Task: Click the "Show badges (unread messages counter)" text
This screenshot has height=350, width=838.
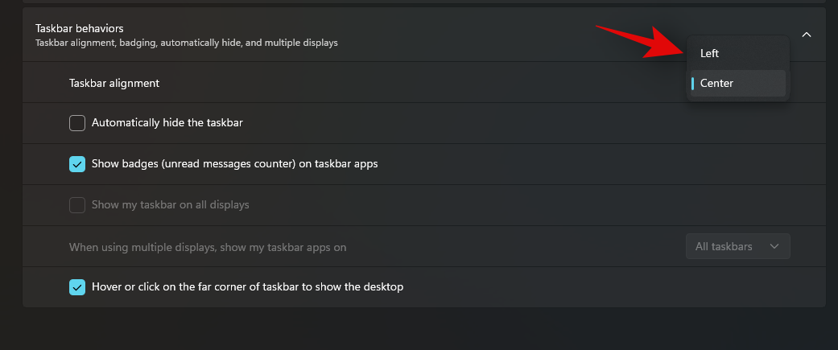Action: tap(234, 164)
